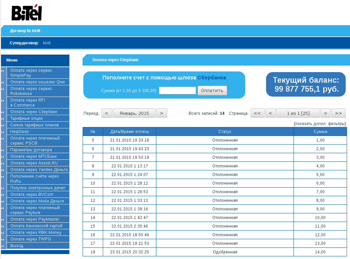
Task: Click the Оплатить button
Action: tap(212, 91)
